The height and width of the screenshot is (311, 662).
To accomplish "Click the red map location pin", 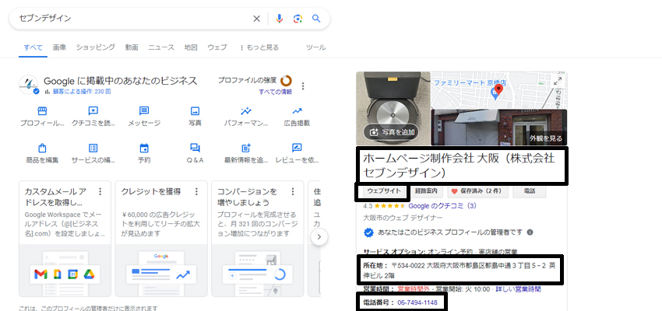I will [498, 89].
